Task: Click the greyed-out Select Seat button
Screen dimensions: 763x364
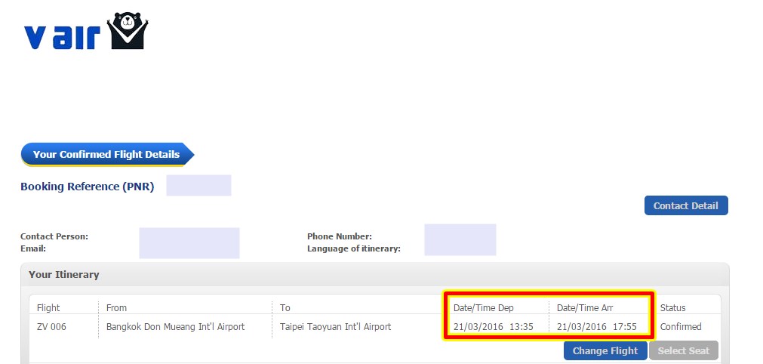Action: [683, 350]
